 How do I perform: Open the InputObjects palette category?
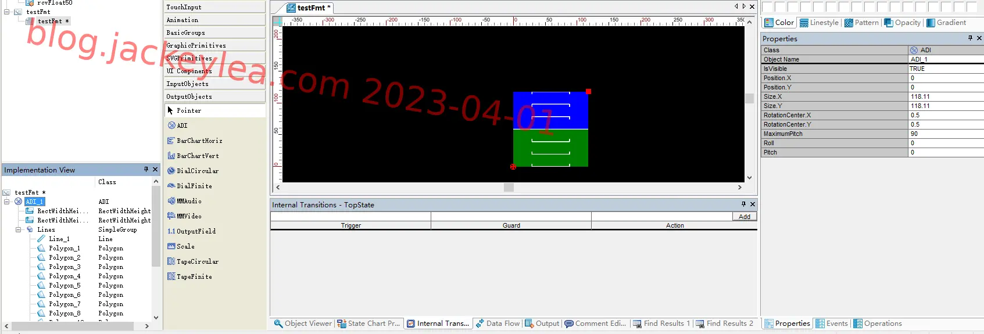214,84
